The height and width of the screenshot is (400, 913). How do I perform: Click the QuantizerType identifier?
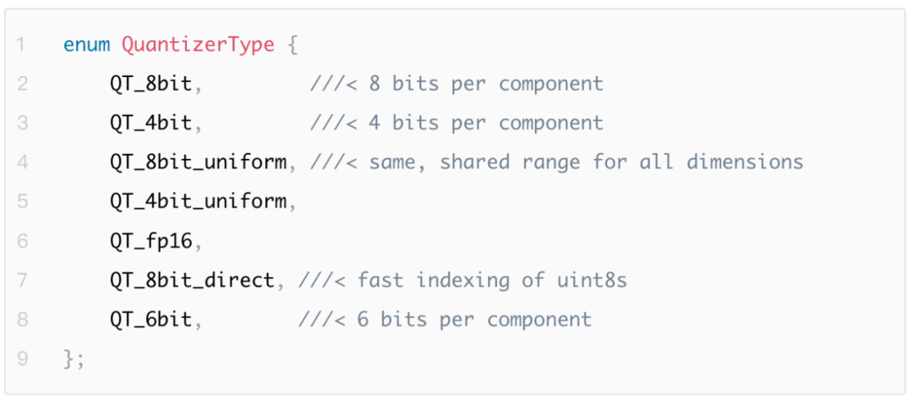[198, 46]
